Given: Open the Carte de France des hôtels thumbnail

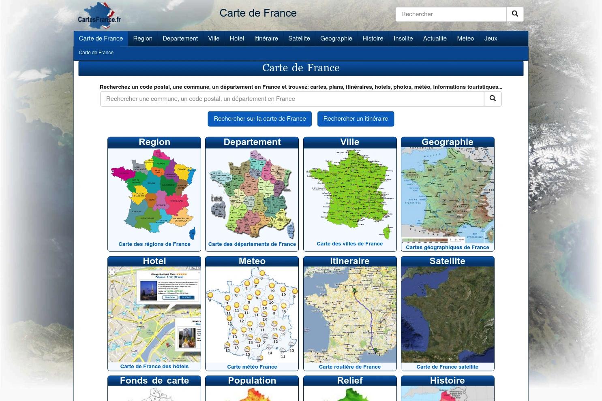Looking at the screenshot, I should pos(154,313).
